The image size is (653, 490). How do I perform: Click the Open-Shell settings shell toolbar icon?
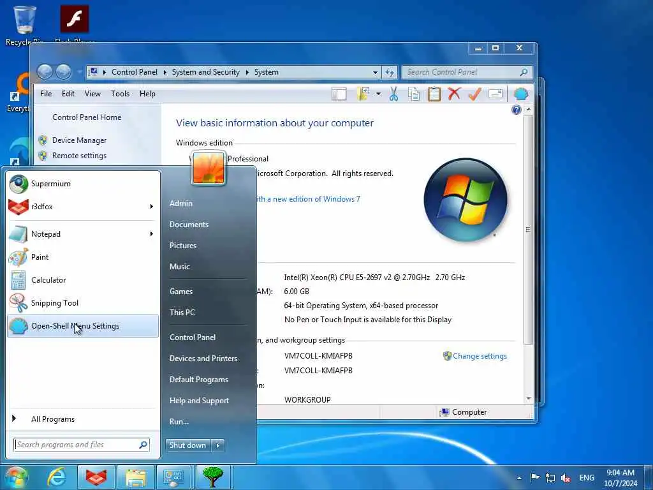point(520,94)
